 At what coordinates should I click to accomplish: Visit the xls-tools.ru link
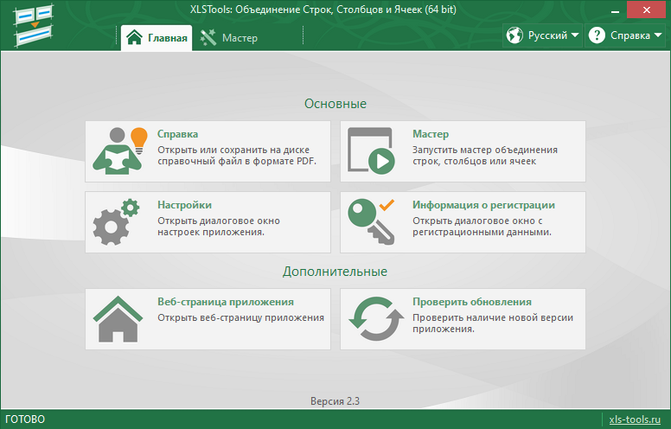(x=635, y=419)
